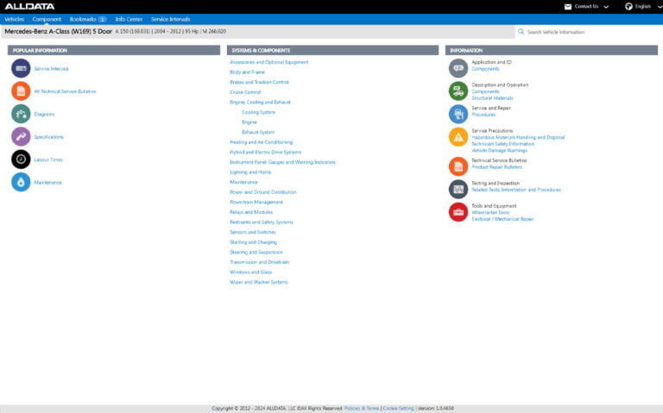
Task: Select the Service and Repair blue icon
Action: 458,114
